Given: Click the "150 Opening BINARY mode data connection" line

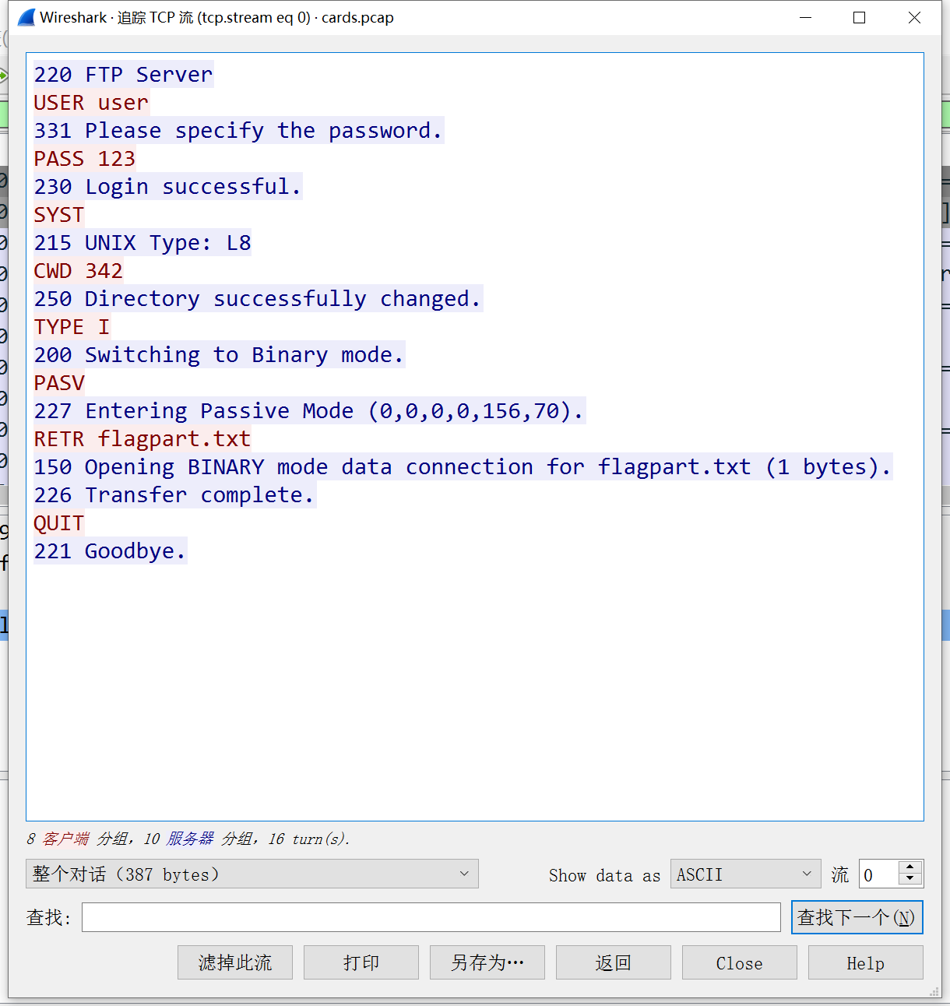Looking at the screenshot, I should click(x=463, y=467).
